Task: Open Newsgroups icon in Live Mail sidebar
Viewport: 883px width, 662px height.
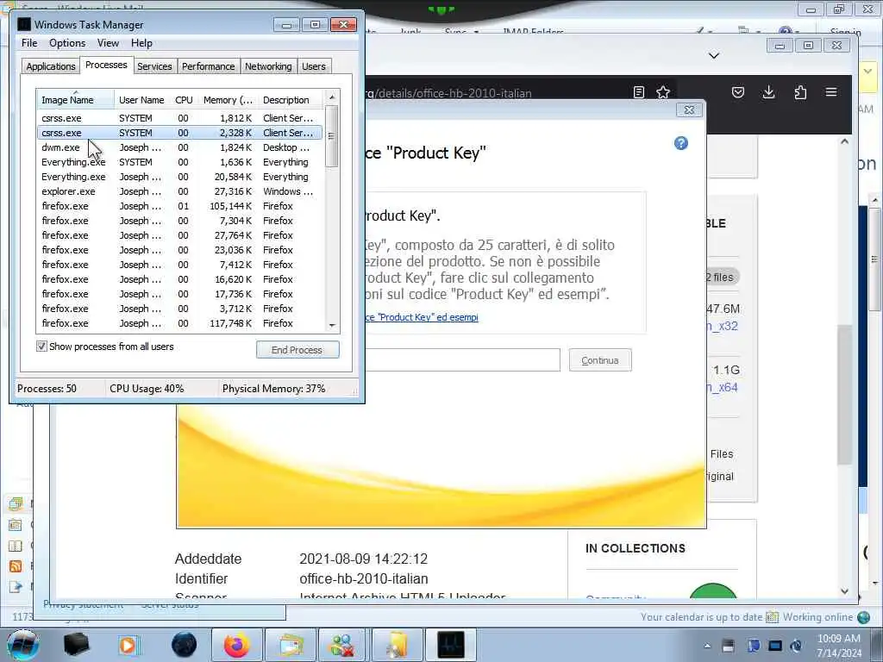Action: point(16,586)
